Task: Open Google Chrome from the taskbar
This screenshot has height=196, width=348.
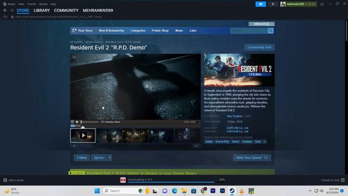Action: (203, 191)
